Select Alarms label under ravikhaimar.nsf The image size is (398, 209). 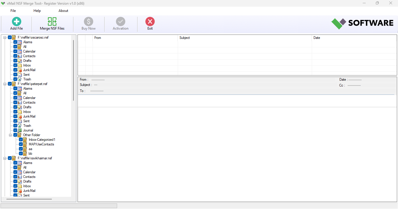point(28,163)
